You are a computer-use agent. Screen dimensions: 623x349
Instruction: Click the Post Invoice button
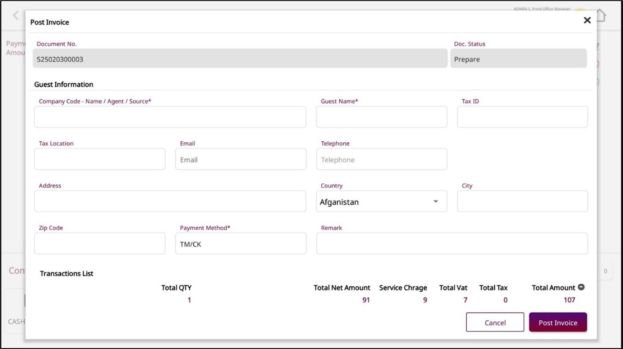click(x=557, y=322)
